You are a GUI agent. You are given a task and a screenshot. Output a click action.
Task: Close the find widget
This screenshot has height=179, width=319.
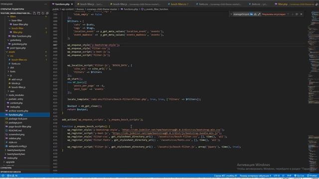click(301, 14)
